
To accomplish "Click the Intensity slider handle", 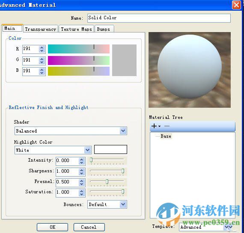I will (91, 160).
